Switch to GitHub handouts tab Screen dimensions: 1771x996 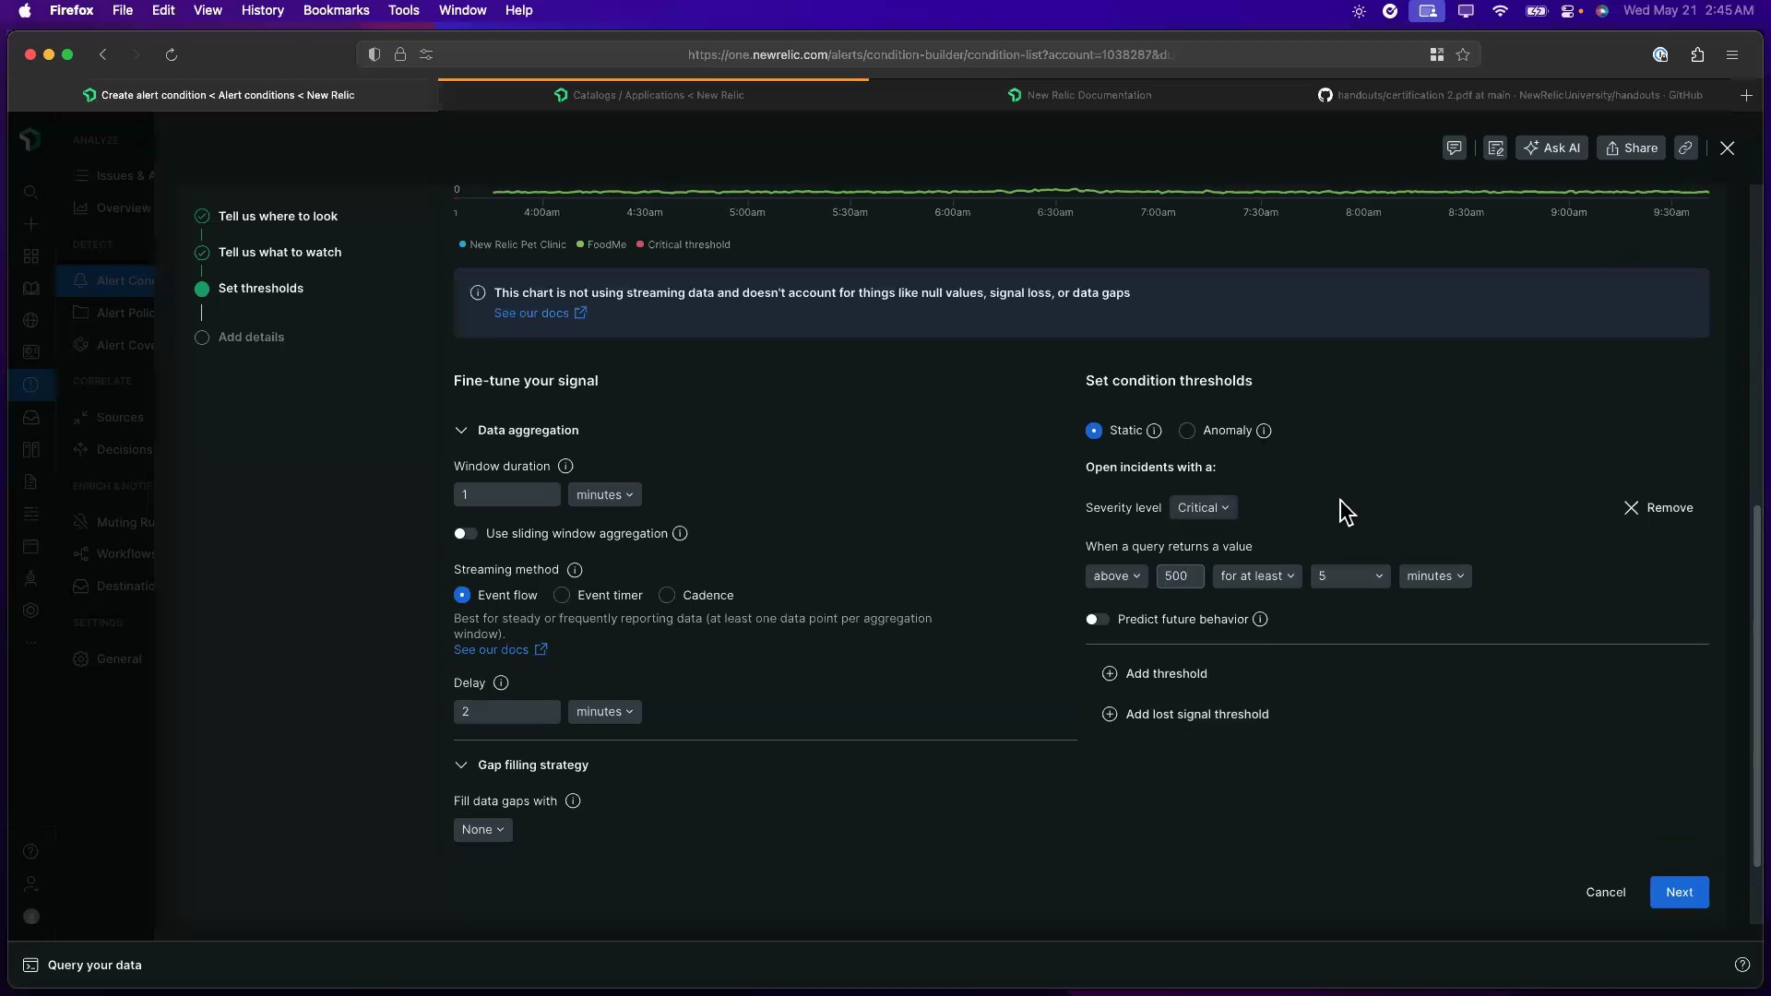click(x=1513, y=96)
